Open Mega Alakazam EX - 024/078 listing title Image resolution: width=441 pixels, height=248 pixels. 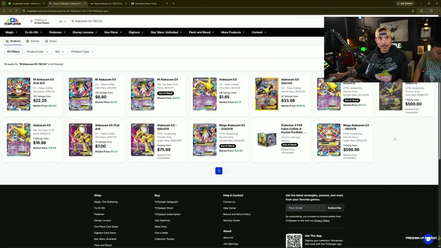(232, 127)
